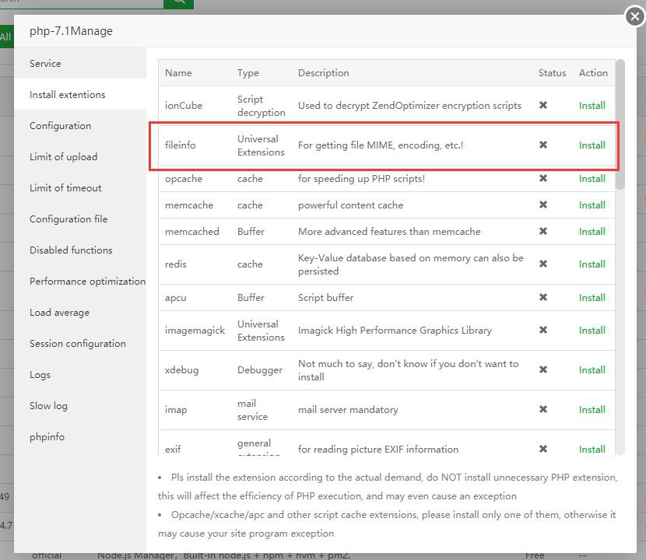Open the phpinfo page

pos(47,437)
